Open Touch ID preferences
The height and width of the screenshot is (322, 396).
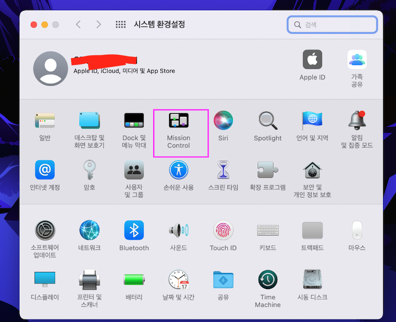tap(223, 230)
